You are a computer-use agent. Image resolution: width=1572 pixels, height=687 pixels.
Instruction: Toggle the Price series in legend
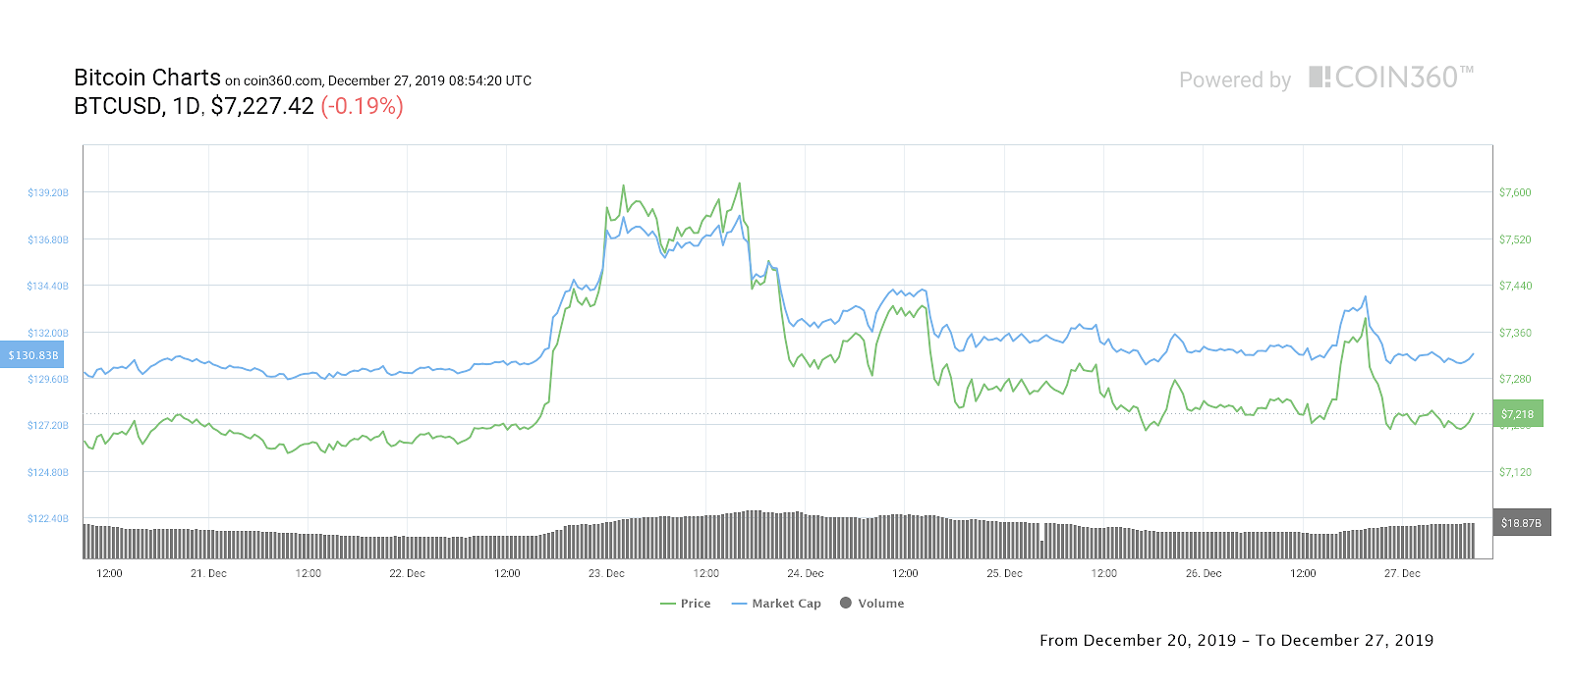pos(686,604)
